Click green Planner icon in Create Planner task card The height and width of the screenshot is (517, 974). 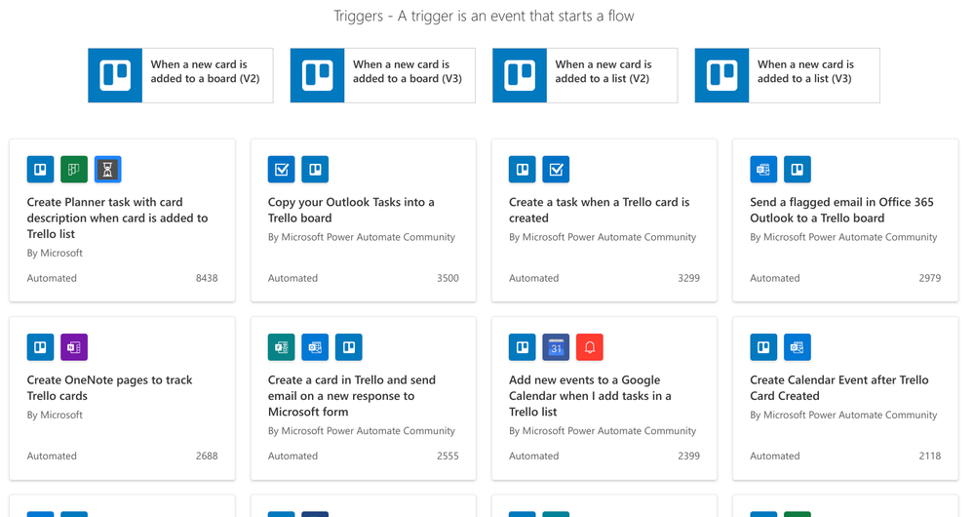pos(74,169)
